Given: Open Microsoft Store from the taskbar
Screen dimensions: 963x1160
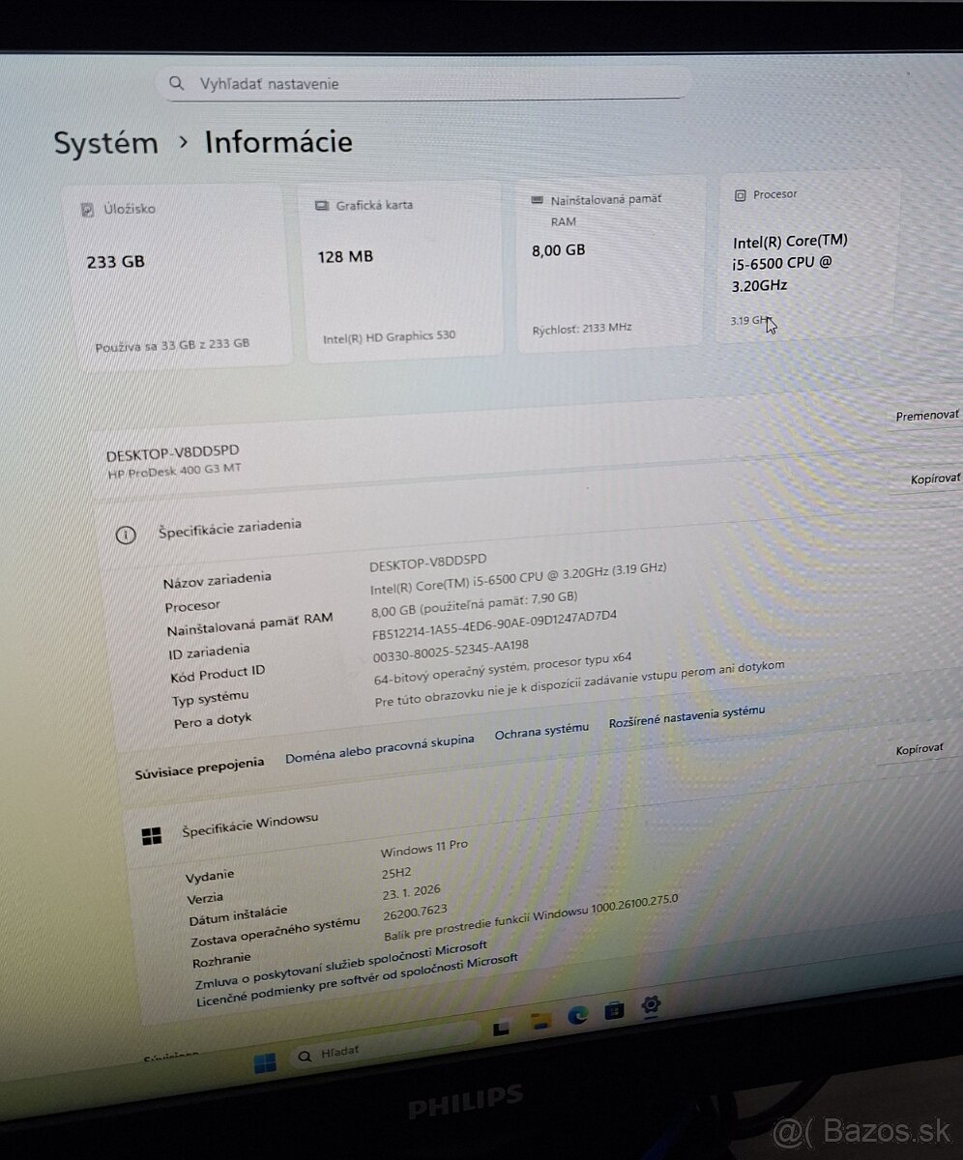Looking at the screenshot, I should 612,1008.
